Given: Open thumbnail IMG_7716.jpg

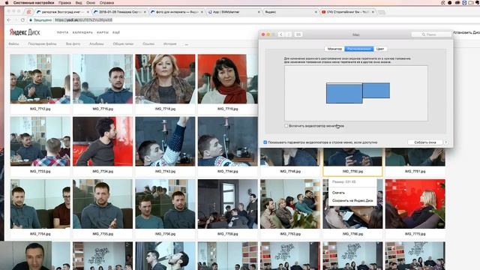Looking at the screenshot, I should point(103,79).
